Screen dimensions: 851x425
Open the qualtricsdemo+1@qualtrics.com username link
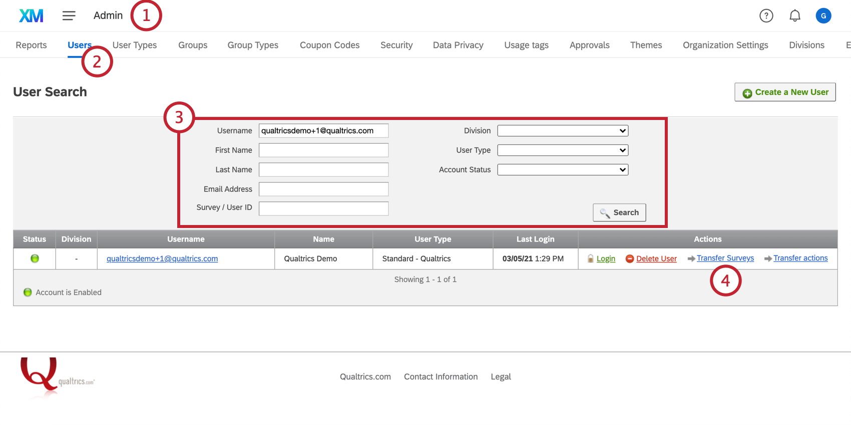click(162, 258)
